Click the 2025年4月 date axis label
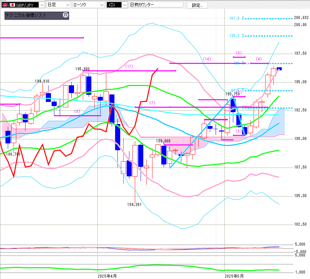 pyautogui.click(x=107, y=276)
